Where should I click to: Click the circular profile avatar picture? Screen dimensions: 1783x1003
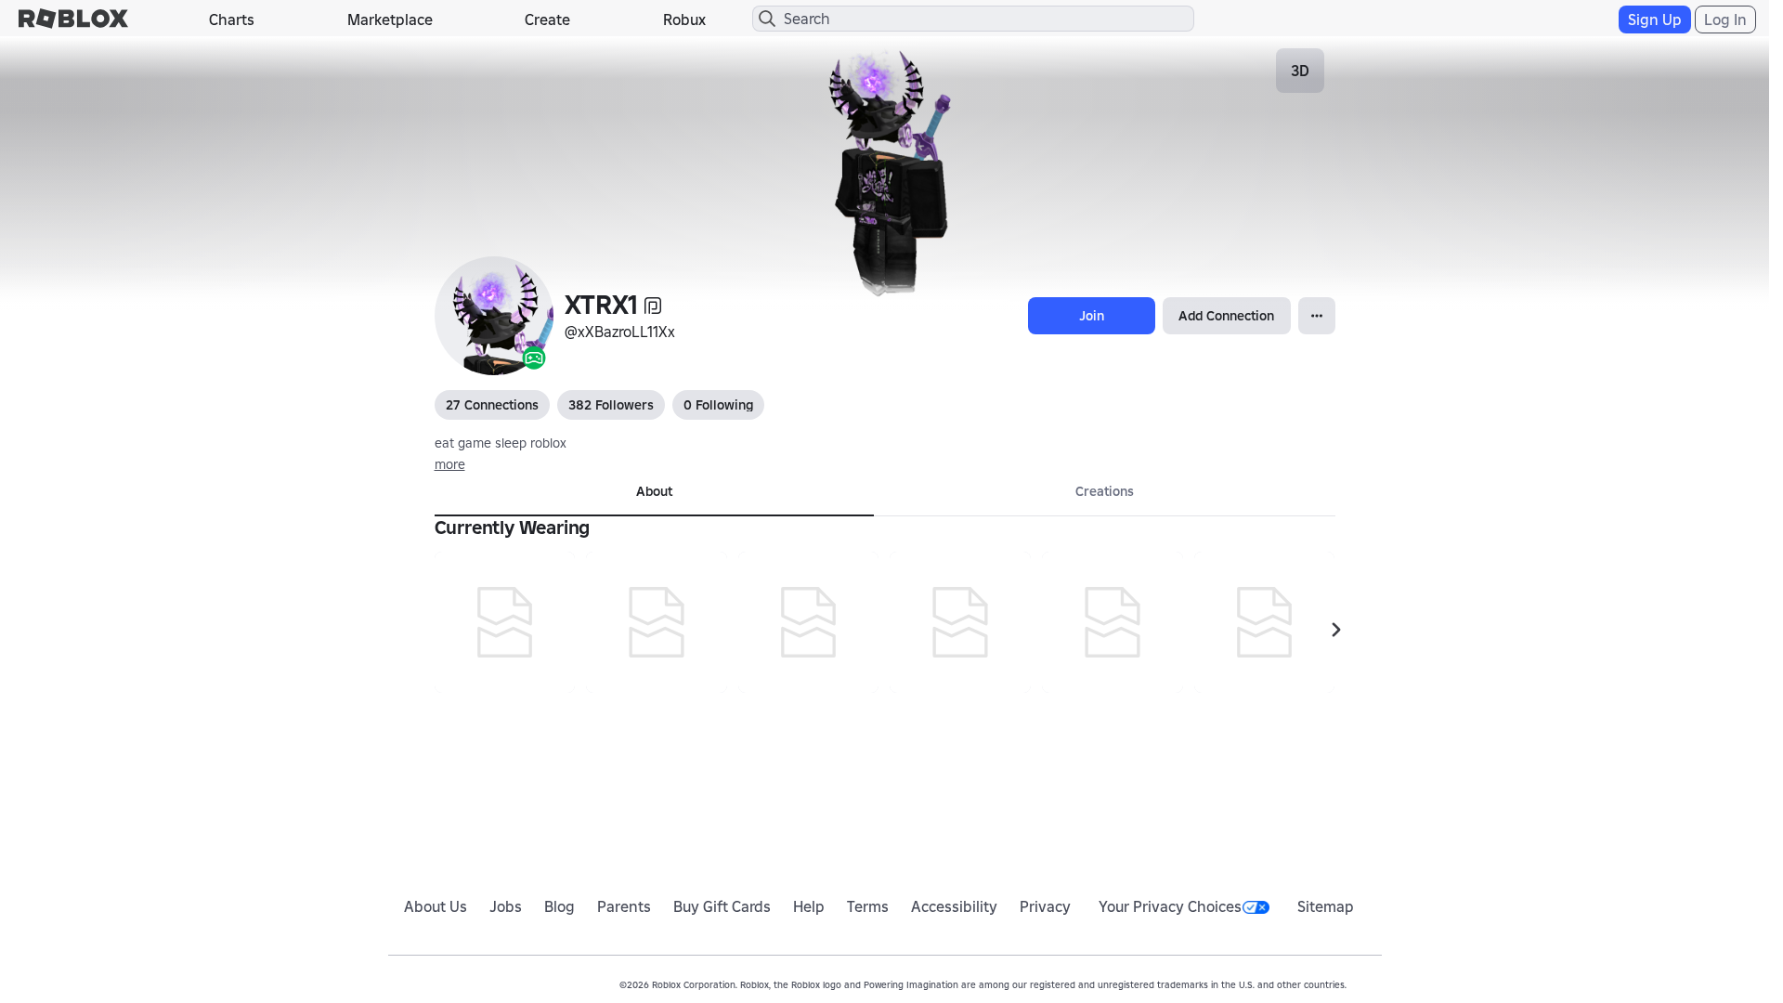494,316
